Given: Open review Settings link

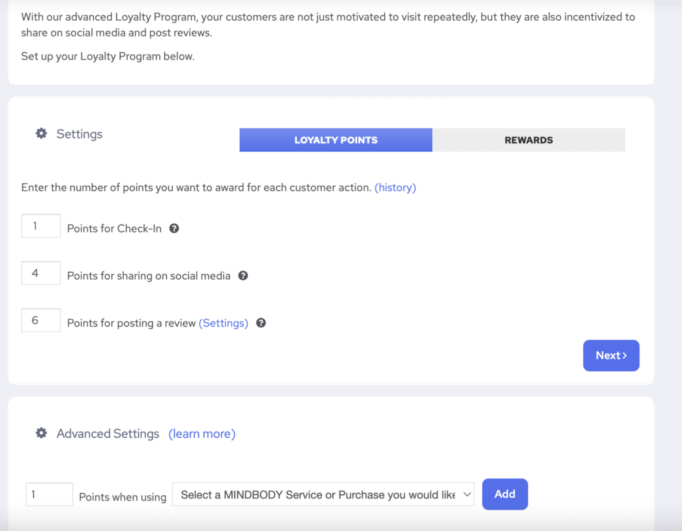Looking at the screenshot, I should tap(223, 323).
